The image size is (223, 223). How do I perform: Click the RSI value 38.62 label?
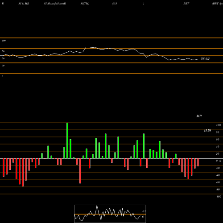(x=205, y=59)
